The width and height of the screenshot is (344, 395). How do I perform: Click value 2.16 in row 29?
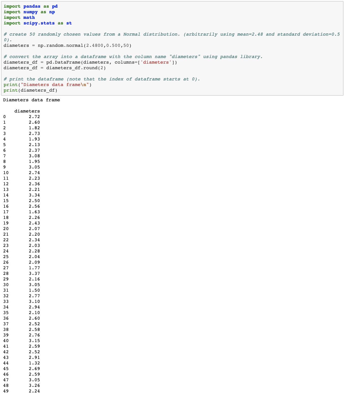[34, 279]
